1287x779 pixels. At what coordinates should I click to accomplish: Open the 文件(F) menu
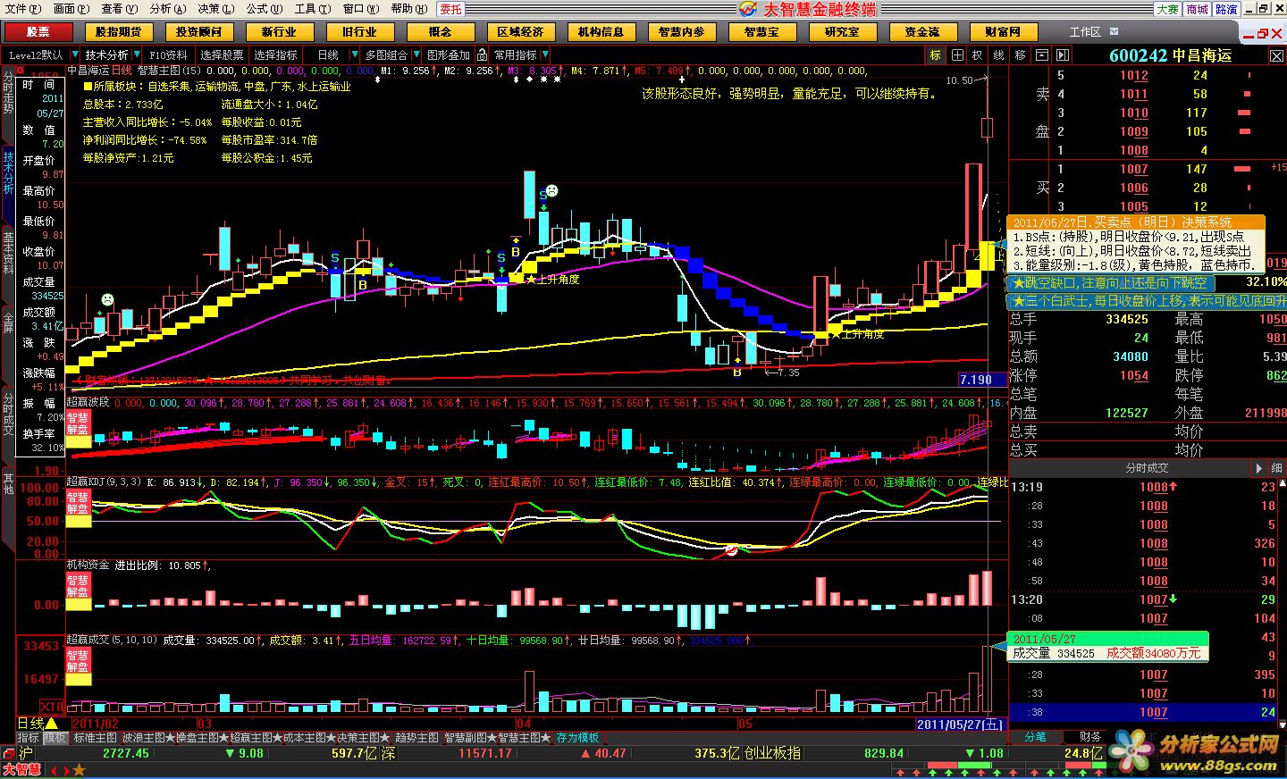click(x=23, y=9)
